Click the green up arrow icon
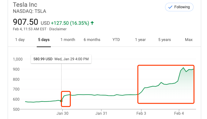The image size is (207, 119). point(92,23)
